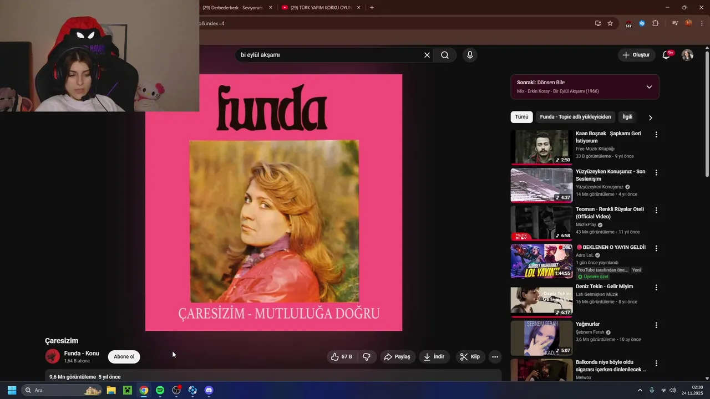Open Funda - Konu channel avatar
This screenshot has width=710, height=399.
pyautogui.click(x=52, y=356)
